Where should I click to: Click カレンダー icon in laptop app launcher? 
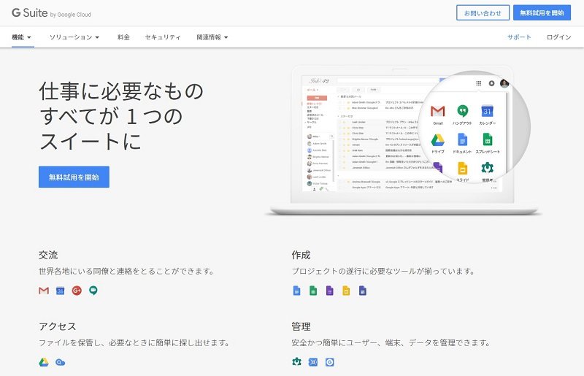(487, 111)
